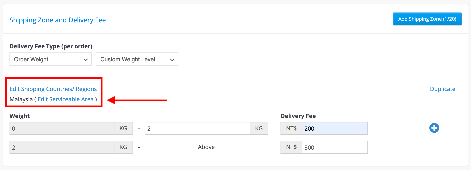471x170 pixels.
Task: Click the NT$ prefix of the second delivery fee
Action: (291, 147)
